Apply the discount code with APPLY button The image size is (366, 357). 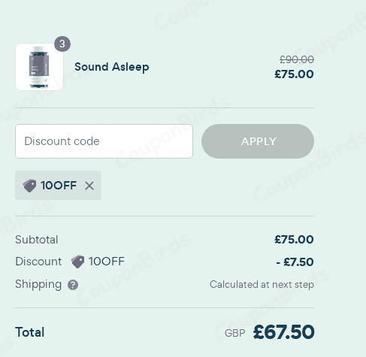[258, 141]
